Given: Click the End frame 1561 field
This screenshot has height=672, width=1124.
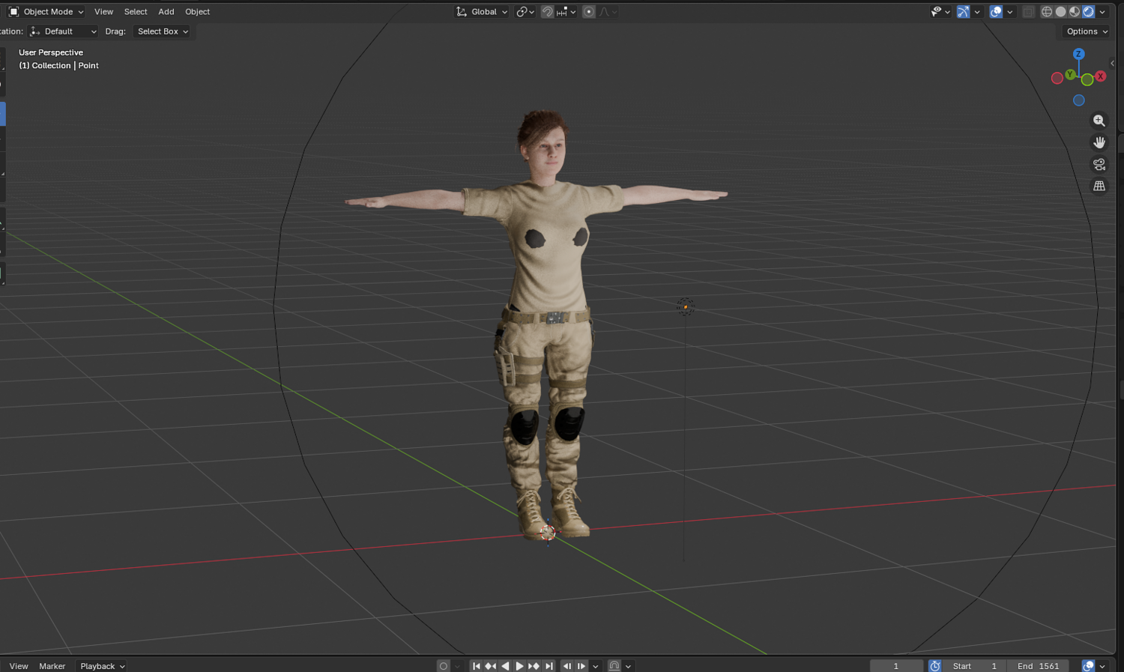Looking at the screenshot, I should [x=1039, y=666].
